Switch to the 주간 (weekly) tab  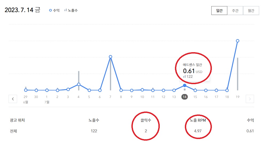[x=235, y=11]
